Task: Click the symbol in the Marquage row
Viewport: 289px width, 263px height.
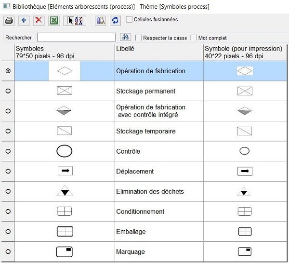Action: pos(65,252)
